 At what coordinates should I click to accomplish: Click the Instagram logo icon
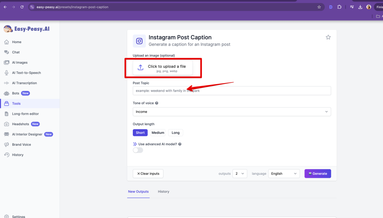[140, 41]
